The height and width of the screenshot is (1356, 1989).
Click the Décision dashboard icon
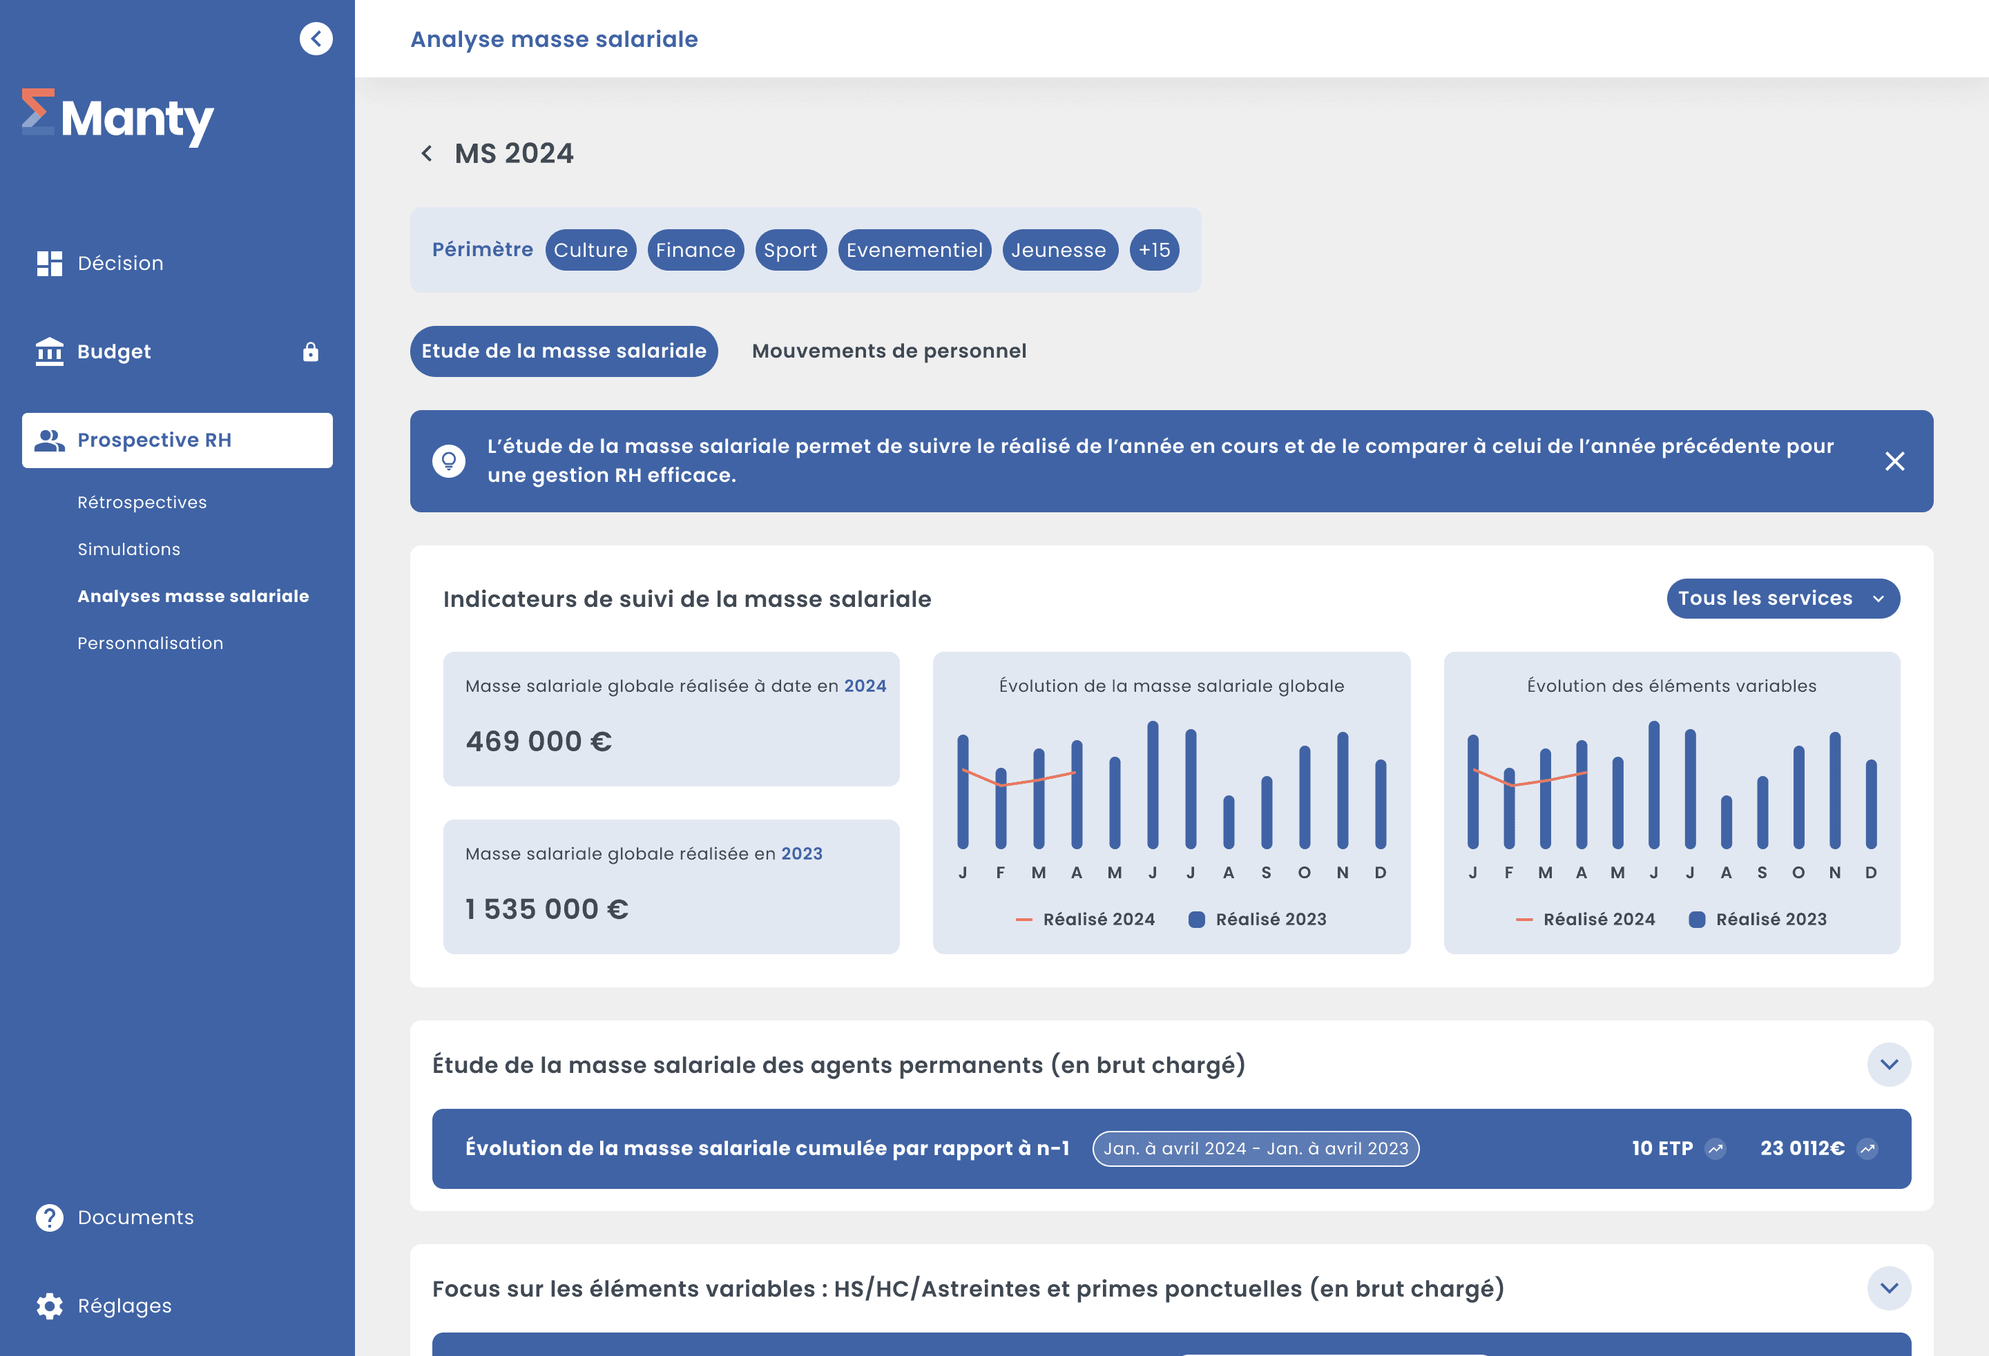(x=50, y=264)
